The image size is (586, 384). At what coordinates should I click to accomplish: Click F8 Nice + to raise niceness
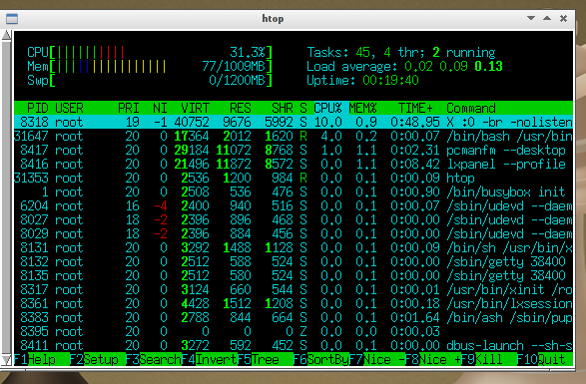click(433, 360)
